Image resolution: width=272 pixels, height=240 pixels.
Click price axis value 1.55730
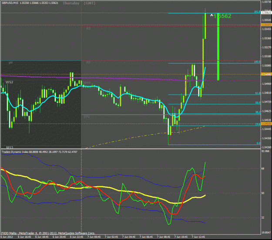click(x=267, y=2)
